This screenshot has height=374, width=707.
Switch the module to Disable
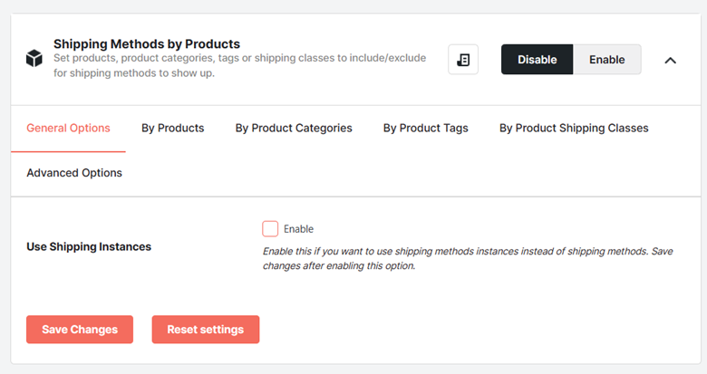(x=537, y=60)
